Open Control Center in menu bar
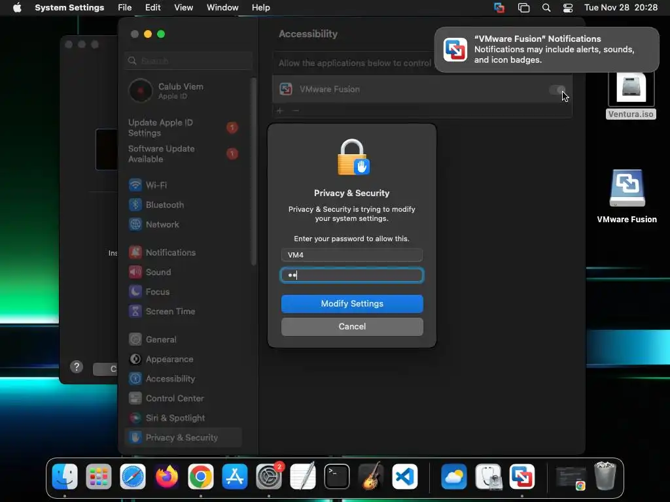The height and width of the screenshot is (502, 670). (568, 8)
